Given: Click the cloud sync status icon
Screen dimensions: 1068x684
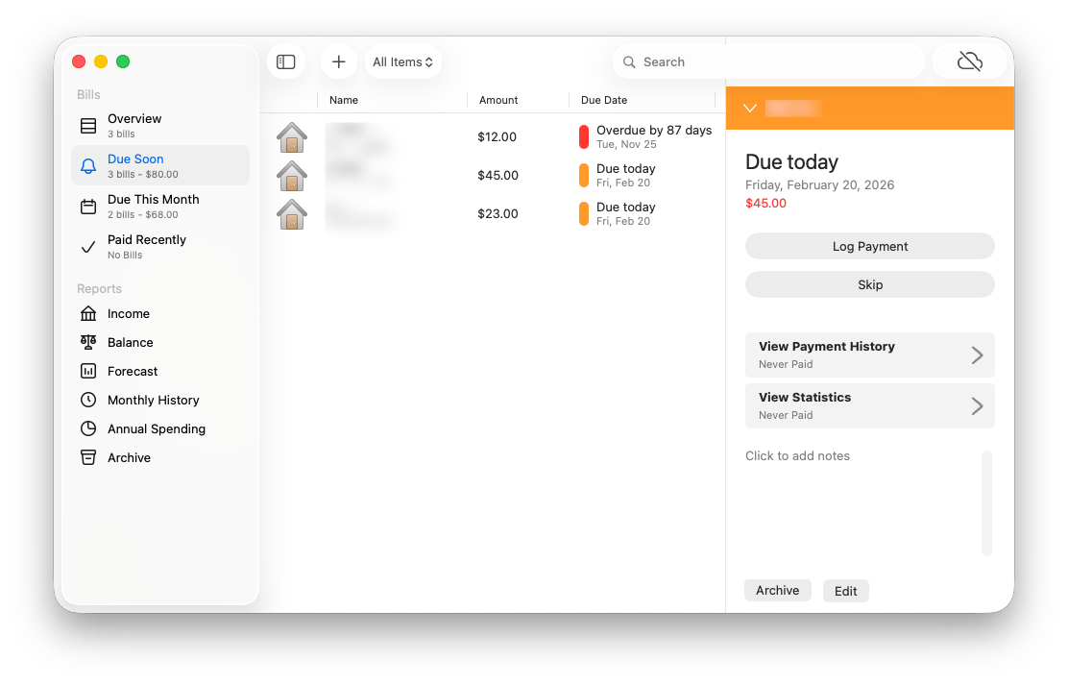Looking at the screenshot, I should [969, 61].
